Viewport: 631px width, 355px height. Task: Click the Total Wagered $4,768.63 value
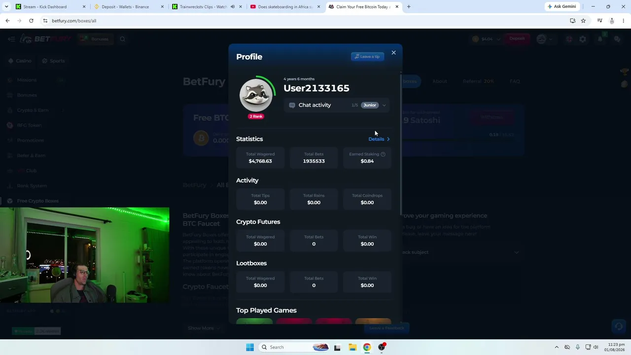(260, 161)
